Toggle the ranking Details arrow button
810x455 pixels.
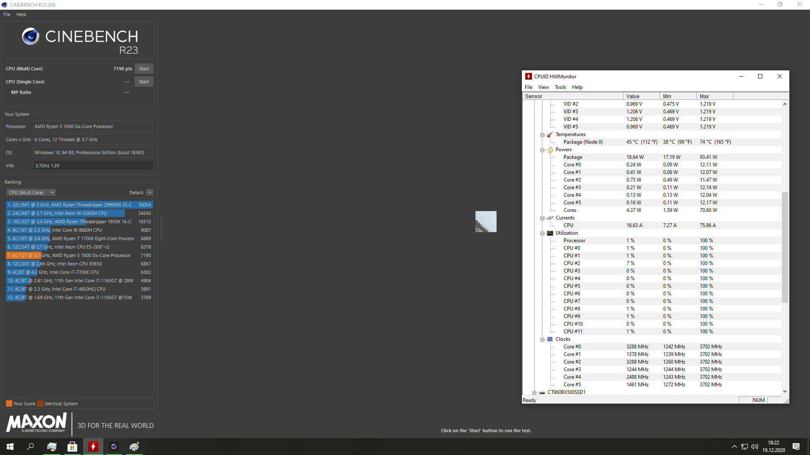pyautogui.click(x=150, y=193)
